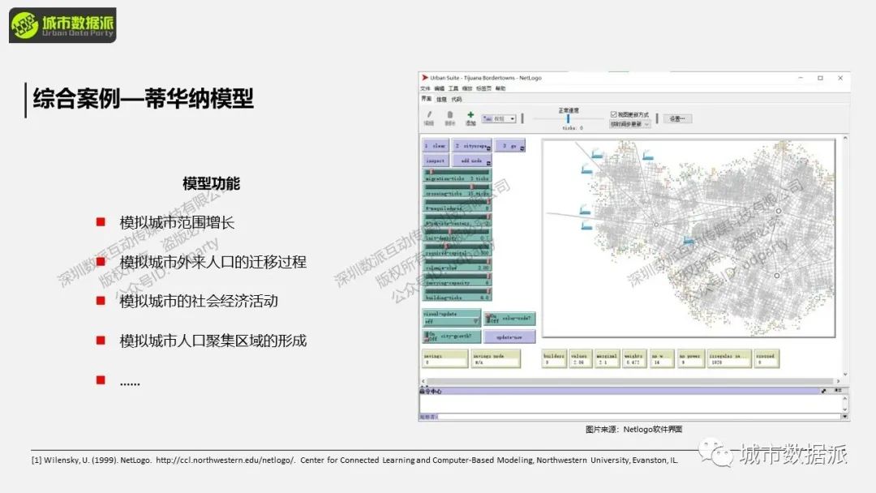The width and height of the screenshot is (876, 493).
Task: Click the Command Center rightmost layout icon
Action: 837,391
